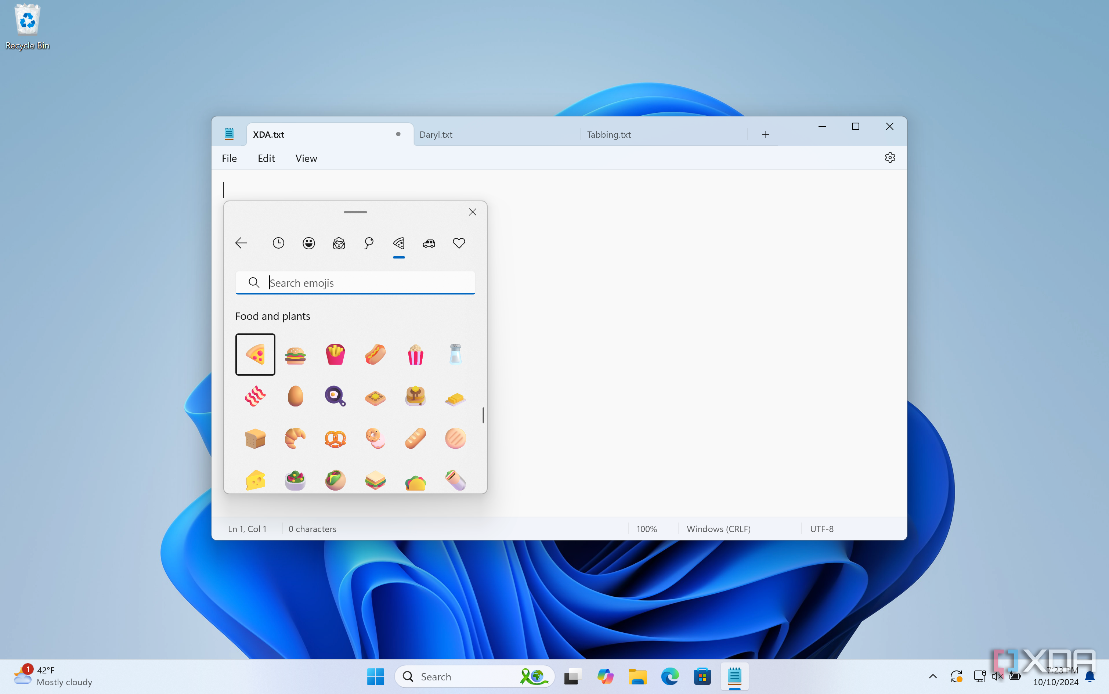Switch to the Tabbing.txt tab
This screenshot has height=694, width=1109.
(609, 134)
